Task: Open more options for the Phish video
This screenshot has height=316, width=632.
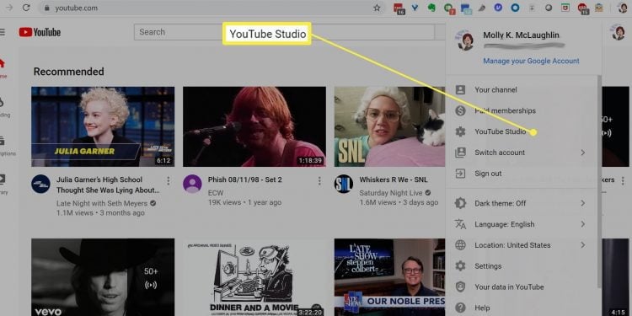Action: 319,180
